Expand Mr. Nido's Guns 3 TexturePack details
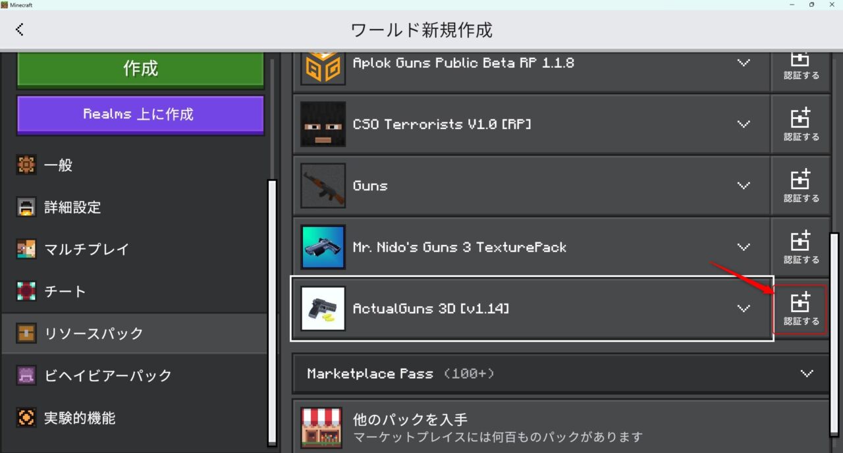Viewport: 843px width, 453px height. [744, 247]
